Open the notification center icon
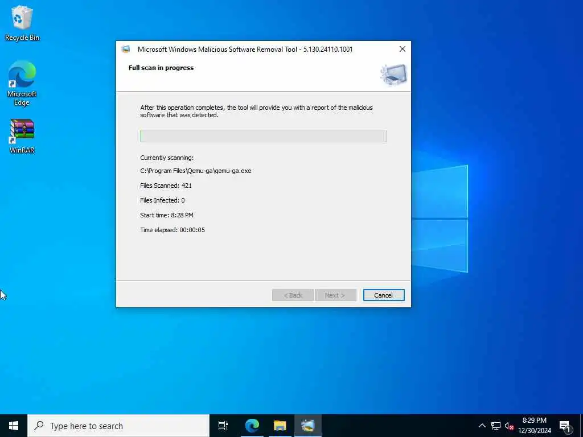 [x=565, y=426]
